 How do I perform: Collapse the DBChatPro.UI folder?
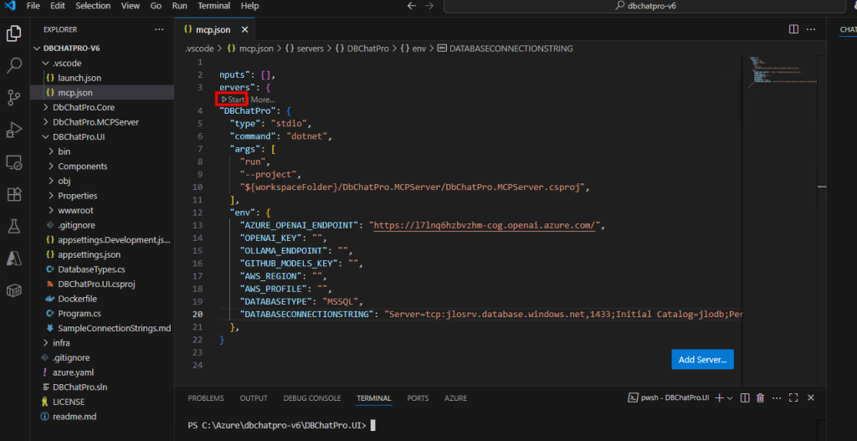point(101,136)
